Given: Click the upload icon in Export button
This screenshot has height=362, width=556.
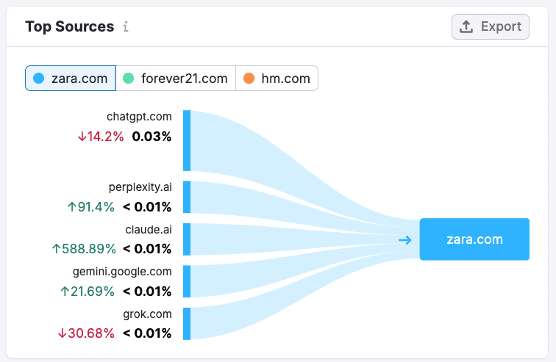Looking at the screenshot, I should point(466,26).
